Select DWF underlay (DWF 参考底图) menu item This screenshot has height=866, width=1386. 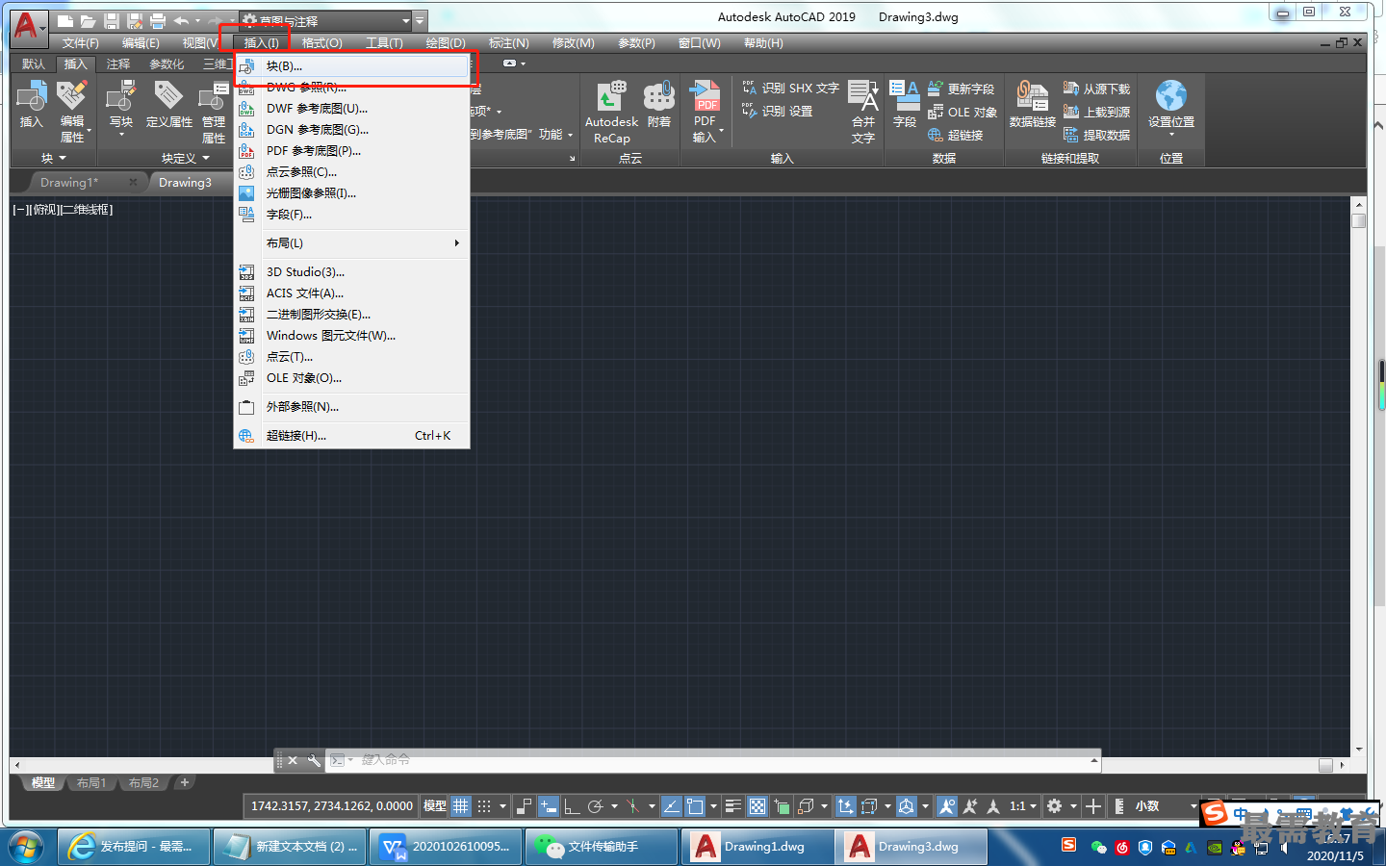(x=352, y=108)
